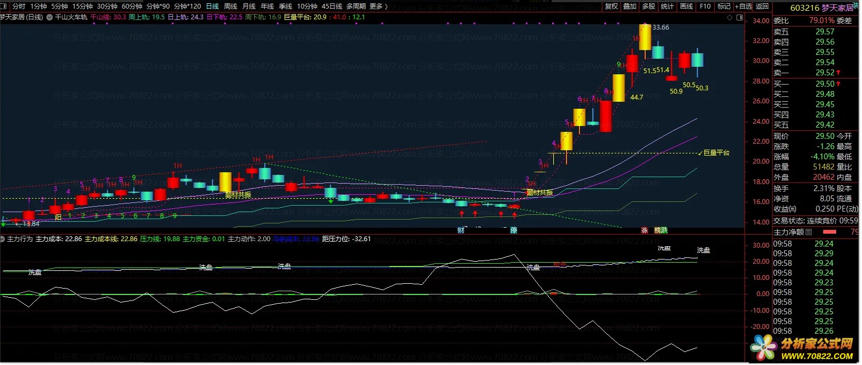The height and width of the screenshot is (365, 862).
Task: Click the 返回 button
Action: (762, 6)
